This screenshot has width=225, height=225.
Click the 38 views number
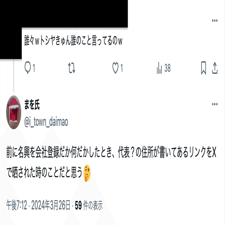(x=168, y=68)
